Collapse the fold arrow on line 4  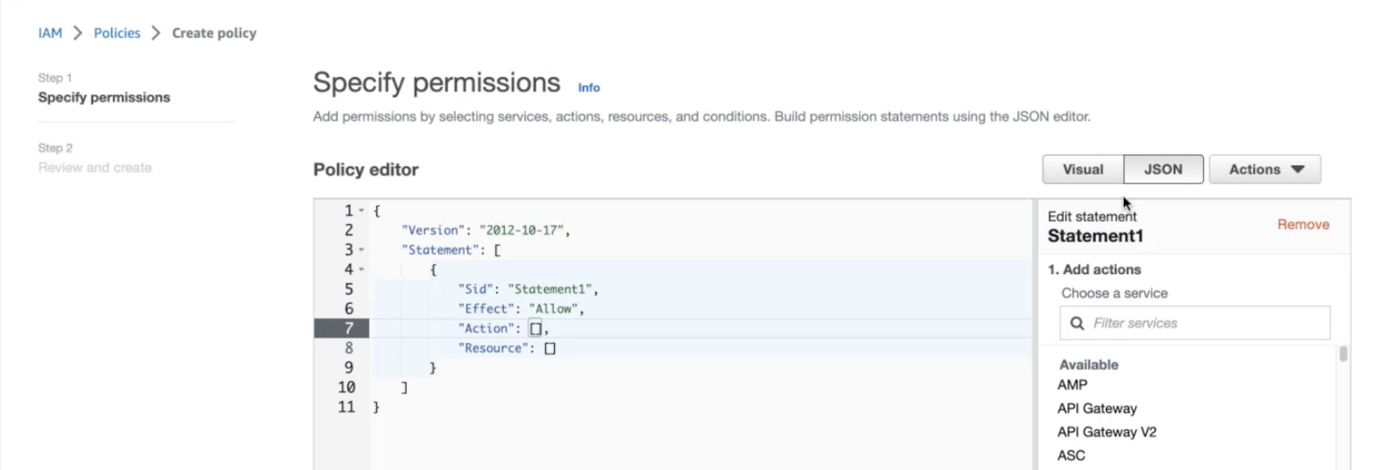tap(361, 270)
